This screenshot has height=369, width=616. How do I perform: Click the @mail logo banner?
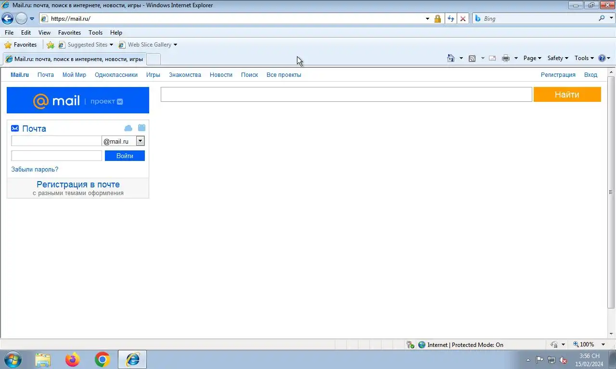78,100
